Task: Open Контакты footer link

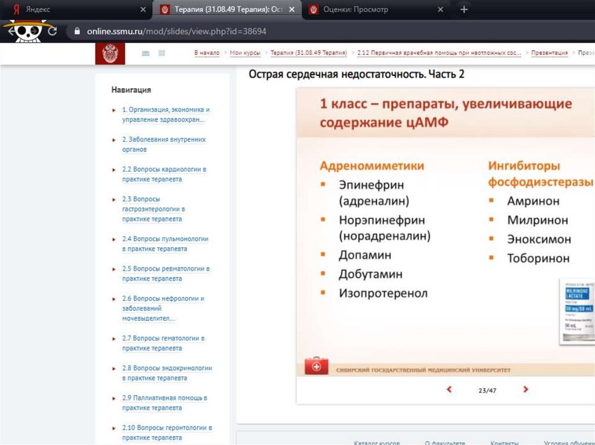Action: 504,442
